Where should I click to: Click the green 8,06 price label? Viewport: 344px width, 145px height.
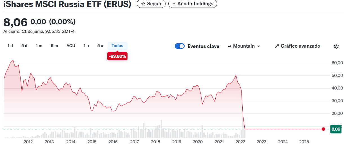click(x=336, y=129)
